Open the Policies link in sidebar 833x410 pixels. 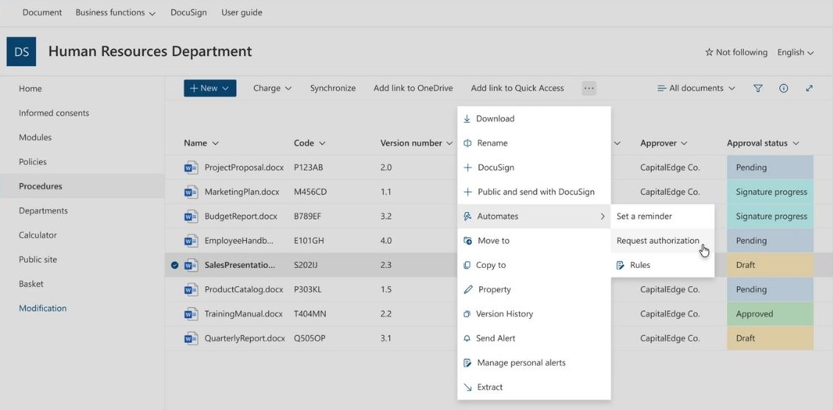pos(32,162)
